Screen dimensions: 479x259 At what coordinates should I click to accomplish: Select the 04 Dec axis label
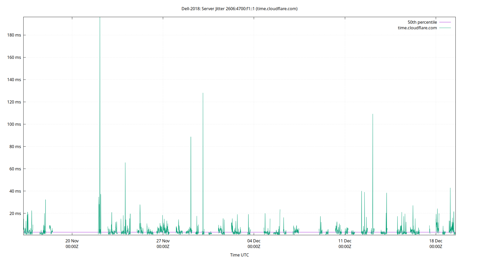click(x=254, y=241)
